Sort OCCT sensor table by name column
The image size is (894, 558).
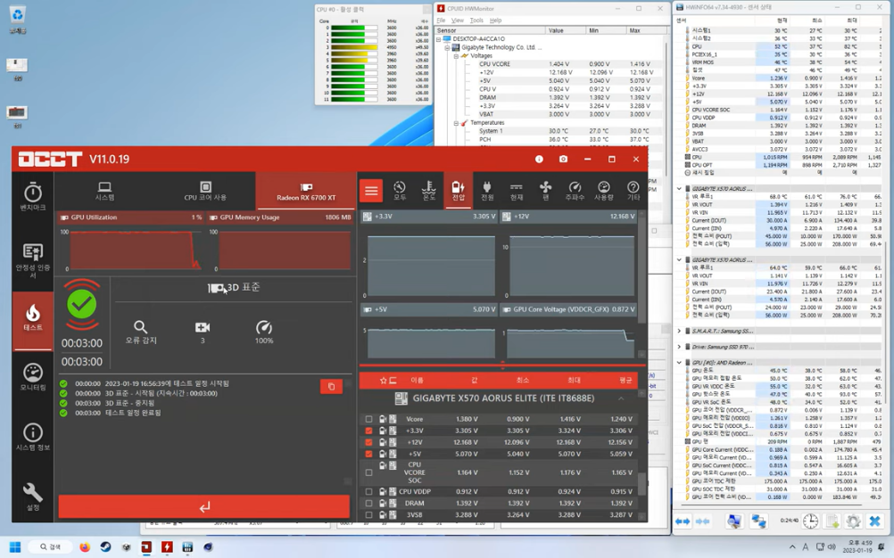pyautogui.click(x=417, y=380)
